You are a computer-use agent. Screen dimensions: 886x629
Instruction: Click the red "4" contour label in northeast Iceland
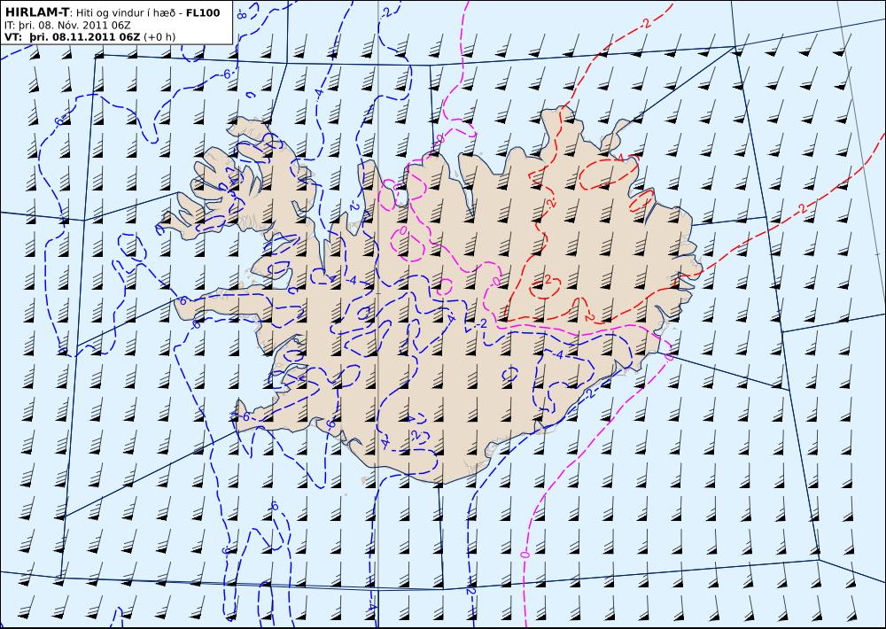tap(621, 159)
